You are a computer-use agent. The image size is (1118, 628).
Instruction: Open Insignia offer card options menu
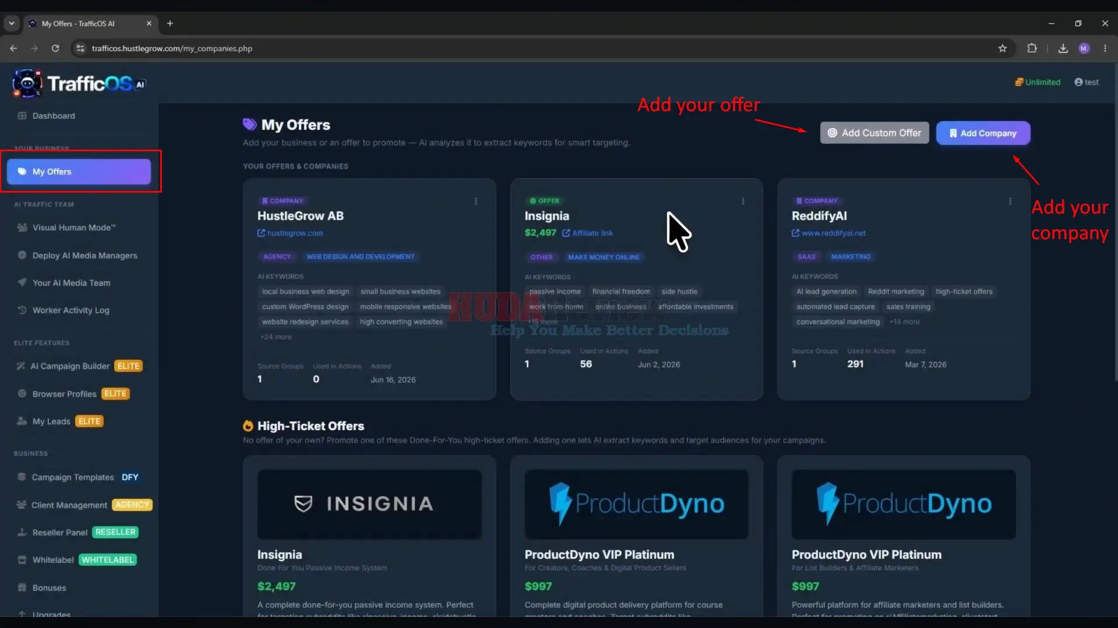click(743, 201)
